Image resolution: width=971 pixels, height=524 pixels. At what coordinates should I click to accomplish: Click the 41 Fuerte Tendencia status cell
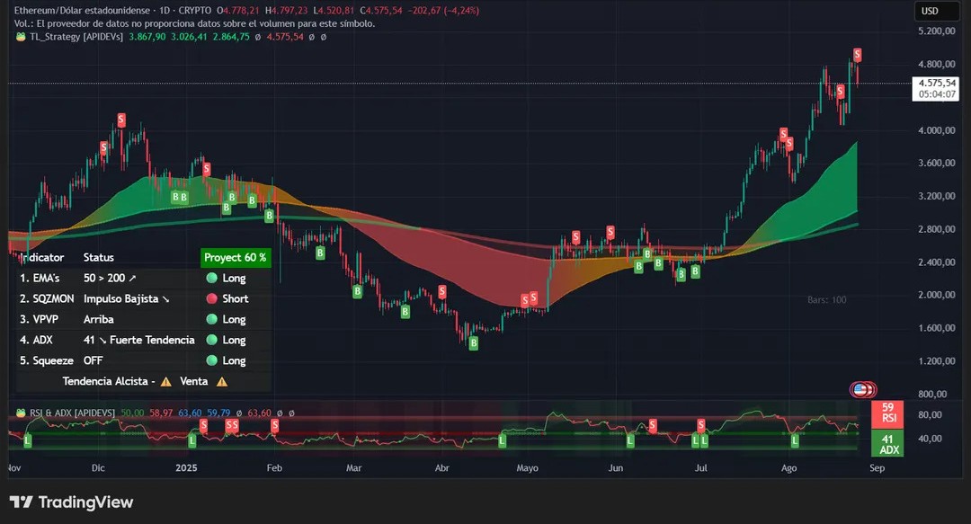tap(139, 340)
